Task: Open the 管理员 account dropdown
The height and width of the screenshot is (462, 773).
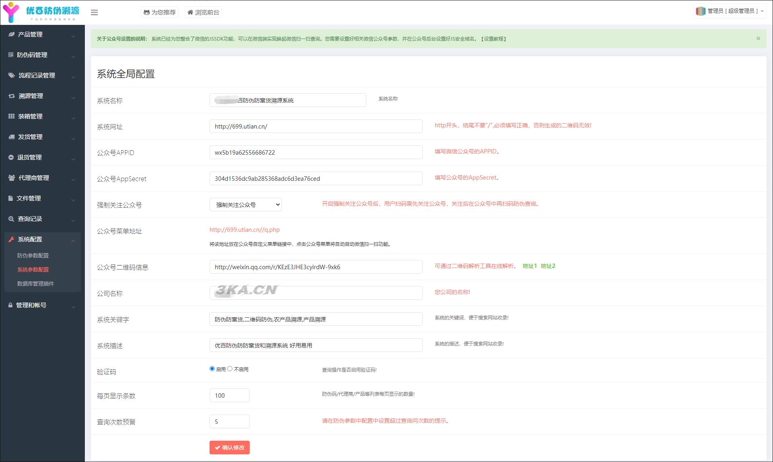Action: pos(729,11)
